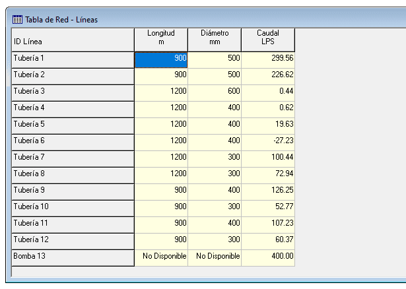Click the Diámetro column header

[x=215, y=38]
